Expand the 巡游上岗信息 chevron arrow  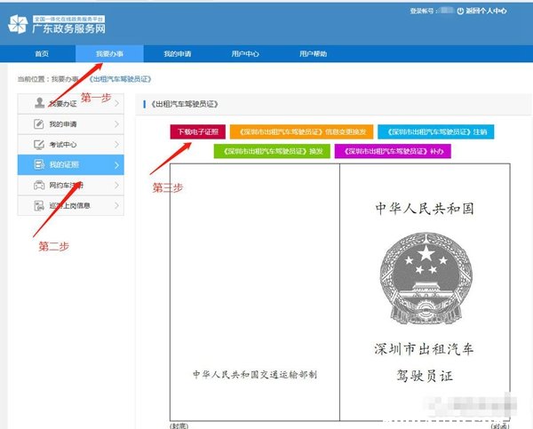(x=117, y=206)
